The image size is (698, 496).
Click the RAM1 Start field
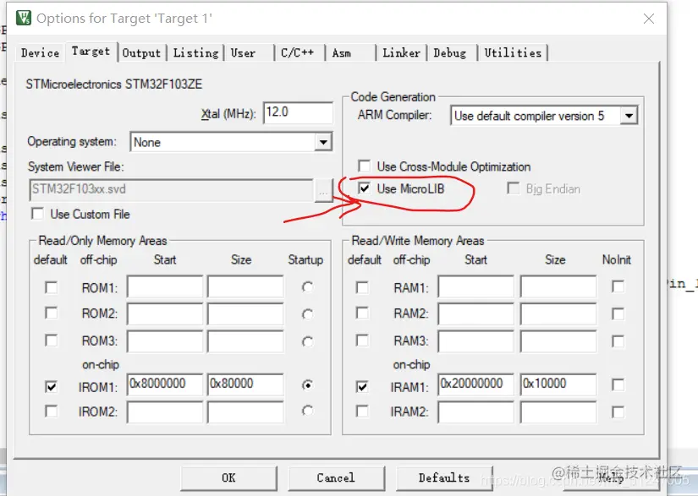(475, 286)
